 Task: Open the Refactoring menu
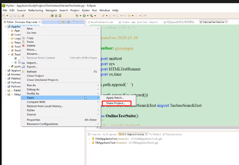coord(36,10)
